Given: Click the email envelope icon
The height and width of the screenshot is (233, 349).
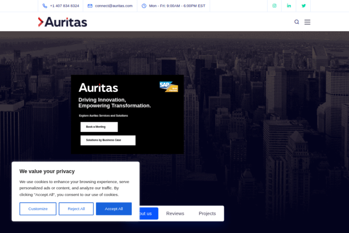Looking at the screenshot, I should (x=90, y=6).
